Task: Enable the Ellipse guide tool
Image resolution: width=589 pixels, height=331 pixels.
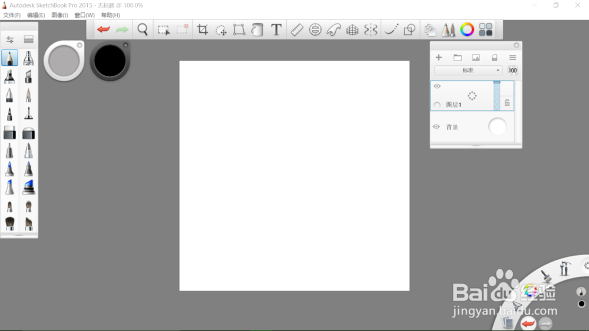Action: 315,29
